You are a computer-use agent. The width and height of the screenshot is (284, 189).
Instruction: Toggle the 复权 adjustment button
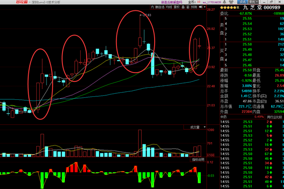pyautogui.click(x=176, y=7)
